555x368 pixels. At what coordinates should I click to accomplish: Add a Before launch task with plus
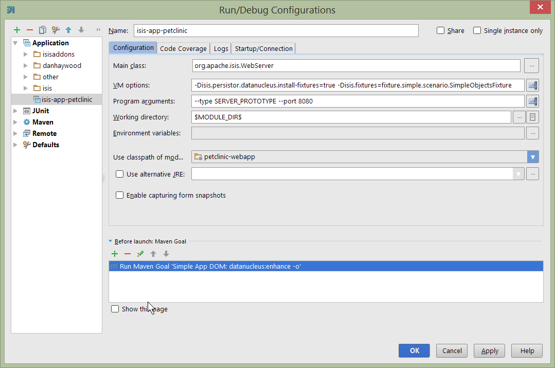tap(115, 254)
